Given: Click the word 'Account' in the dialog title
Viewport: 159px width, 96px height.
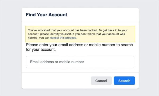Looking at the screenshot, I should tap(58, 15).
